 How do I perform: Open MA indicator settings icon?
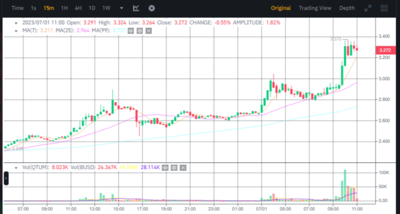140,31
